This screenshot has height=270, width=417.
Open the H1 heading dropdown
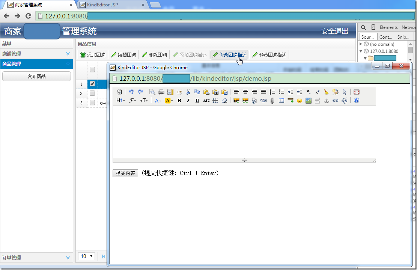point(120,101)
